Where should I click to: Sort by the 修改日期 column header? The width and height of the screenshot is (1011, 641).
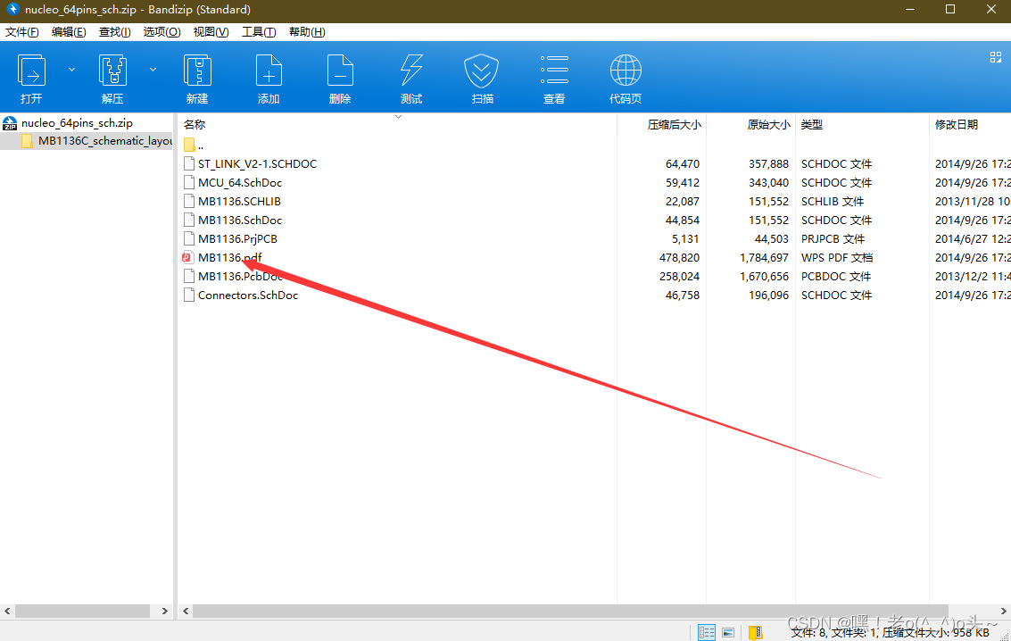tap(957, 124)
